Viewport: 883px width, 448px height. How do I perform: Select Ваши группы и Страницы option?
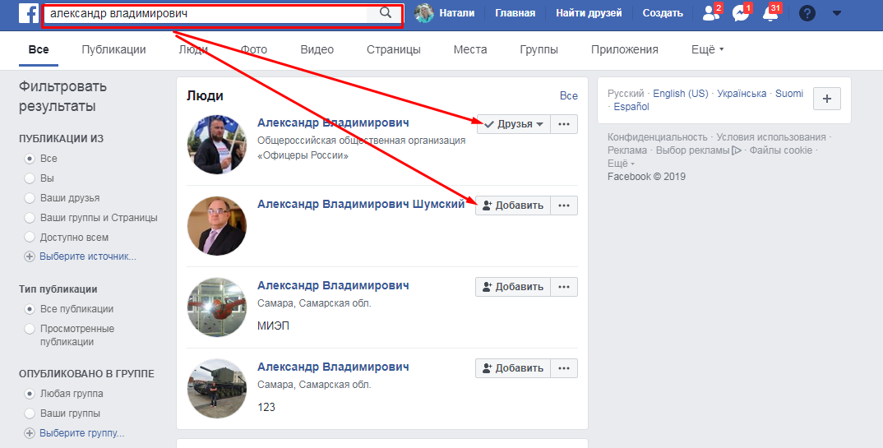tap(30, 218)
